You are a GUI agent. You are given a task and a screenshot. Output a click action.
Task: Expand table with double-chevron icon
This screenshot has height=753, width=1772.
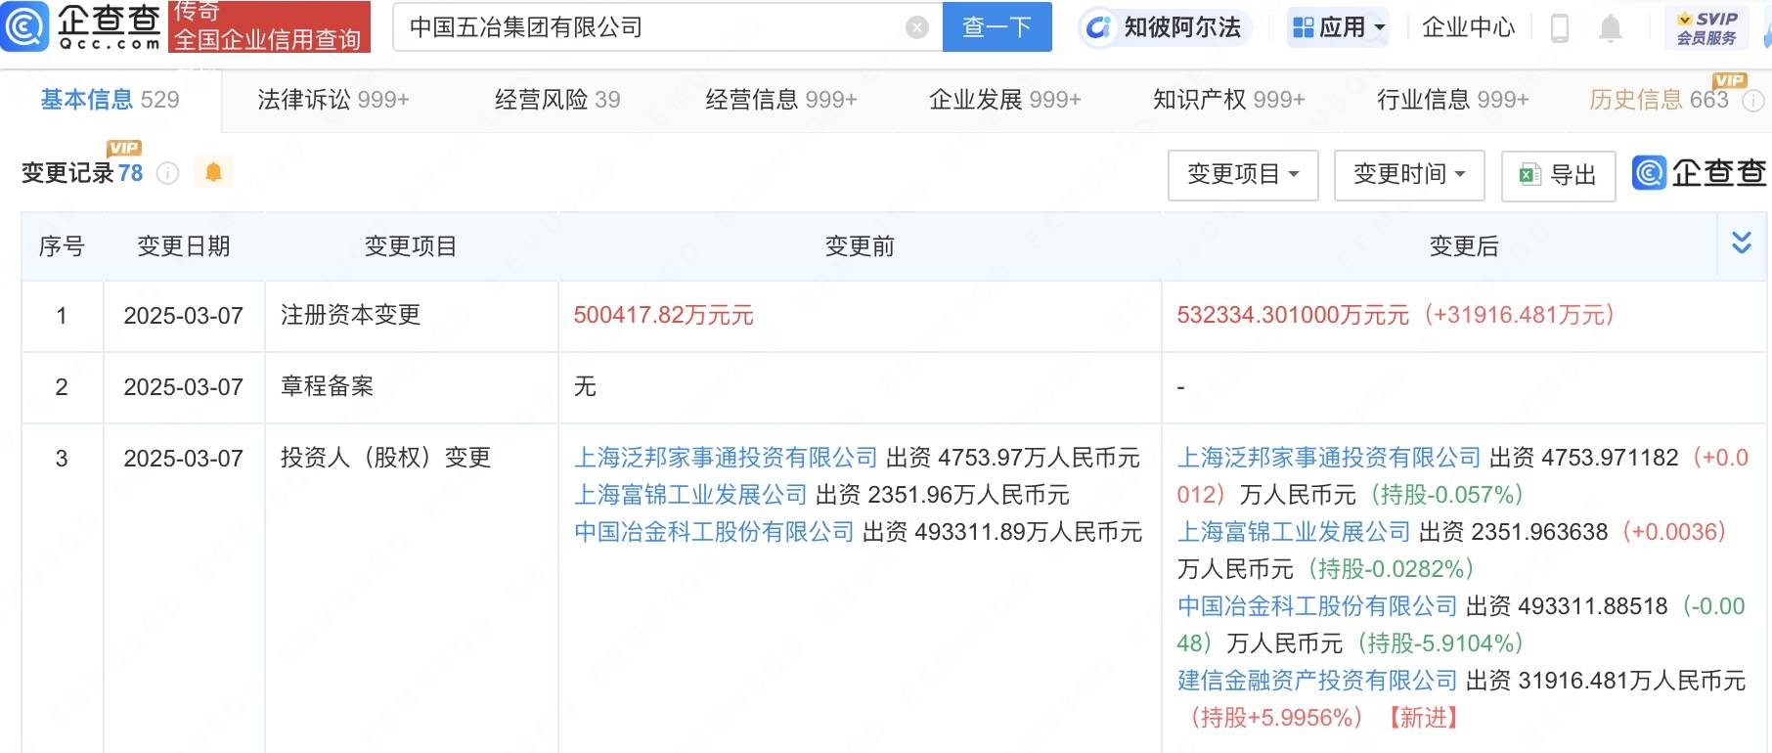tap(1742, 243)
